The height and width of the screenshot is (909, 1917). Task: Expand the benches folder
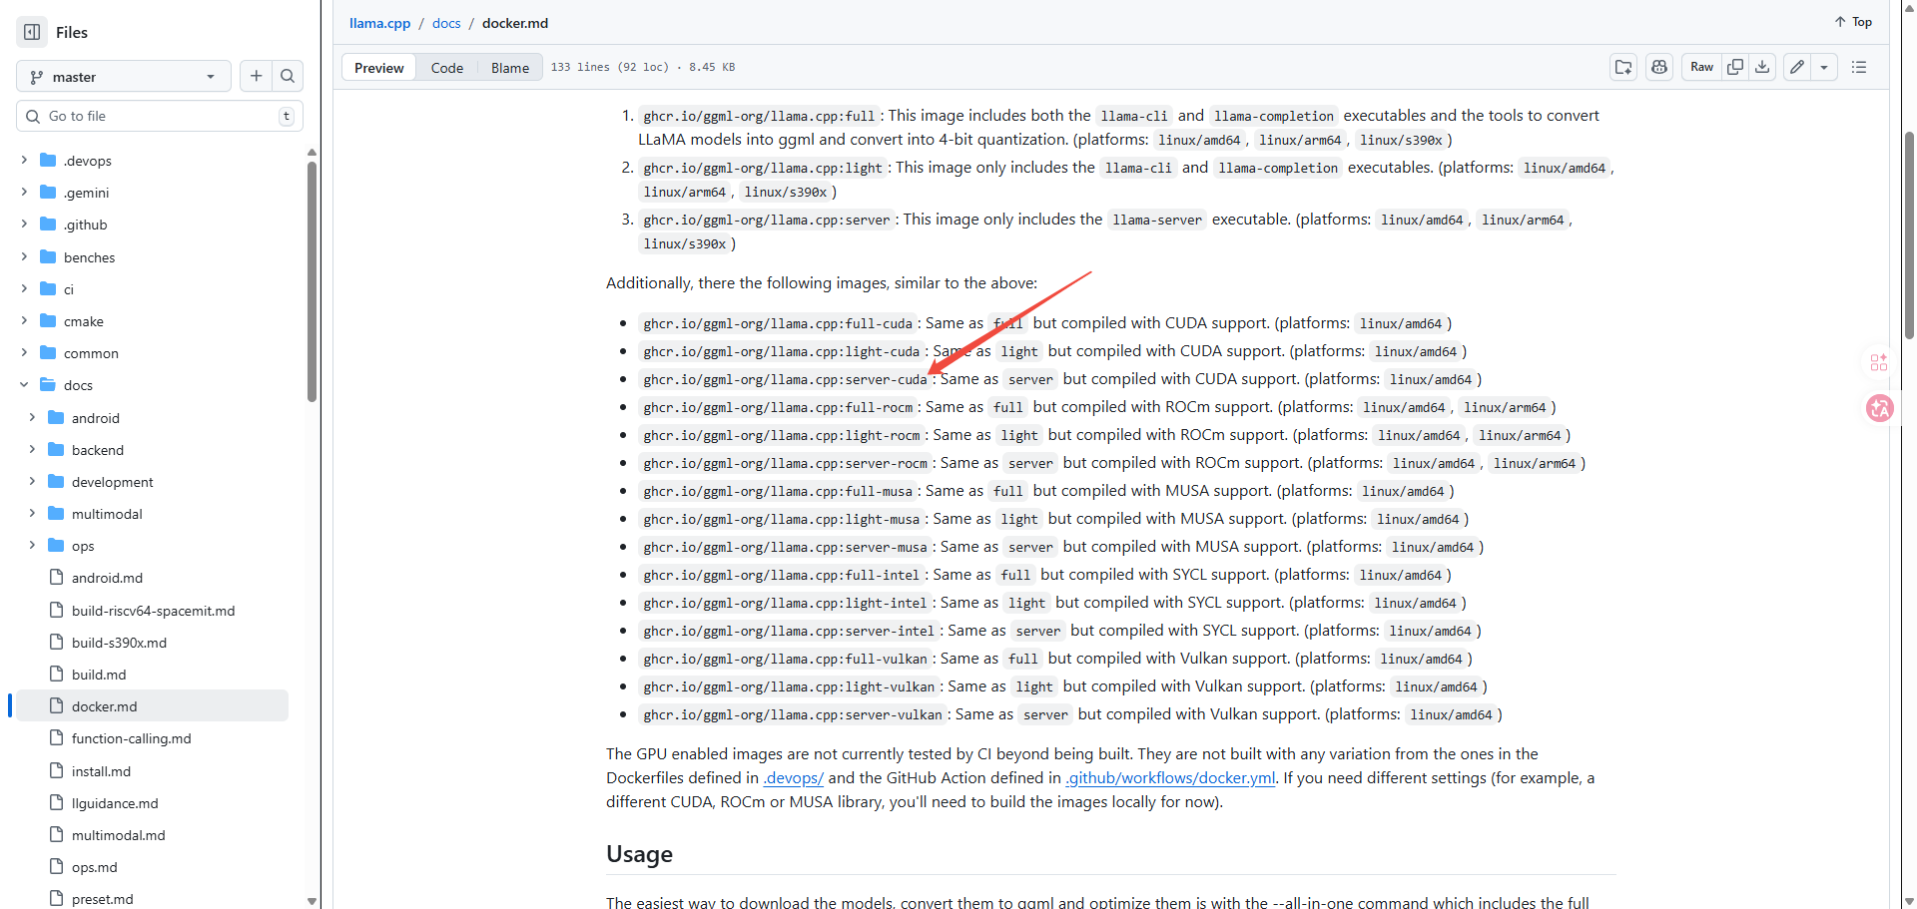click(x=24, y=256)
